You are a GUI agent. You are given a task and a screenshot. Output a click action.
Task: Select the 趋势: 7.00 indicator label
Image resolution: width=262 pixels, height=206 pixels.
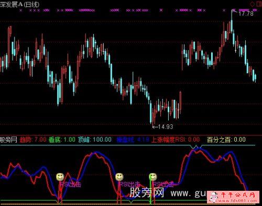pyautogui.click(x=33, y=140)
